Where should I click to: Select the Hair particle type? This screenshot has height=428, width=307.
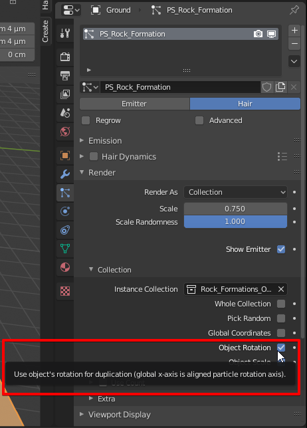pyautogui.click(x=245, y=104)
